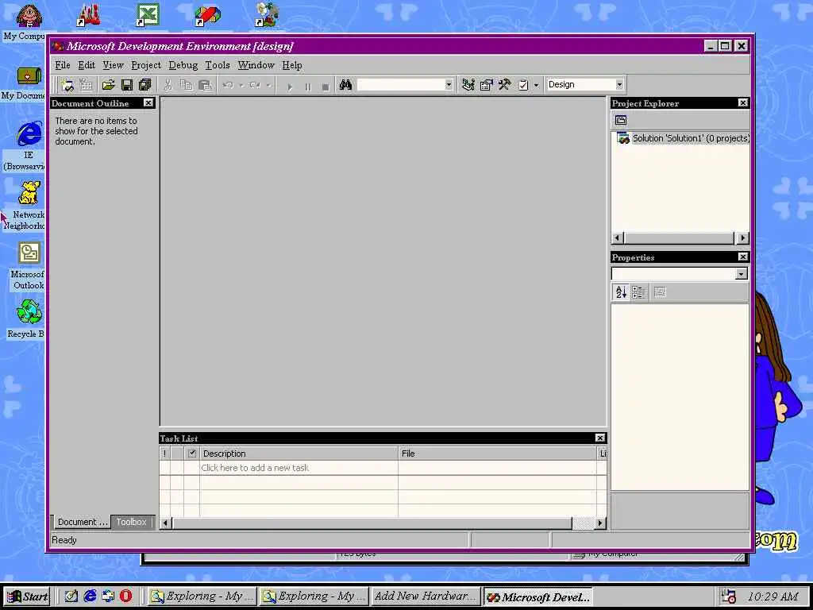
Task: Open the File menu
Action: pyautogui.click(x=62, y=65)
